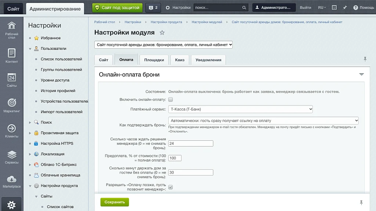Open История профилей in the tree
This screenshot has height=211, width=376.
(58, 91)
